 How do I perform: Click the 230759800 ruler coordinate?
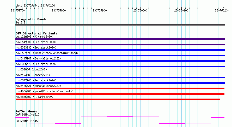click(x=59, y=10)
